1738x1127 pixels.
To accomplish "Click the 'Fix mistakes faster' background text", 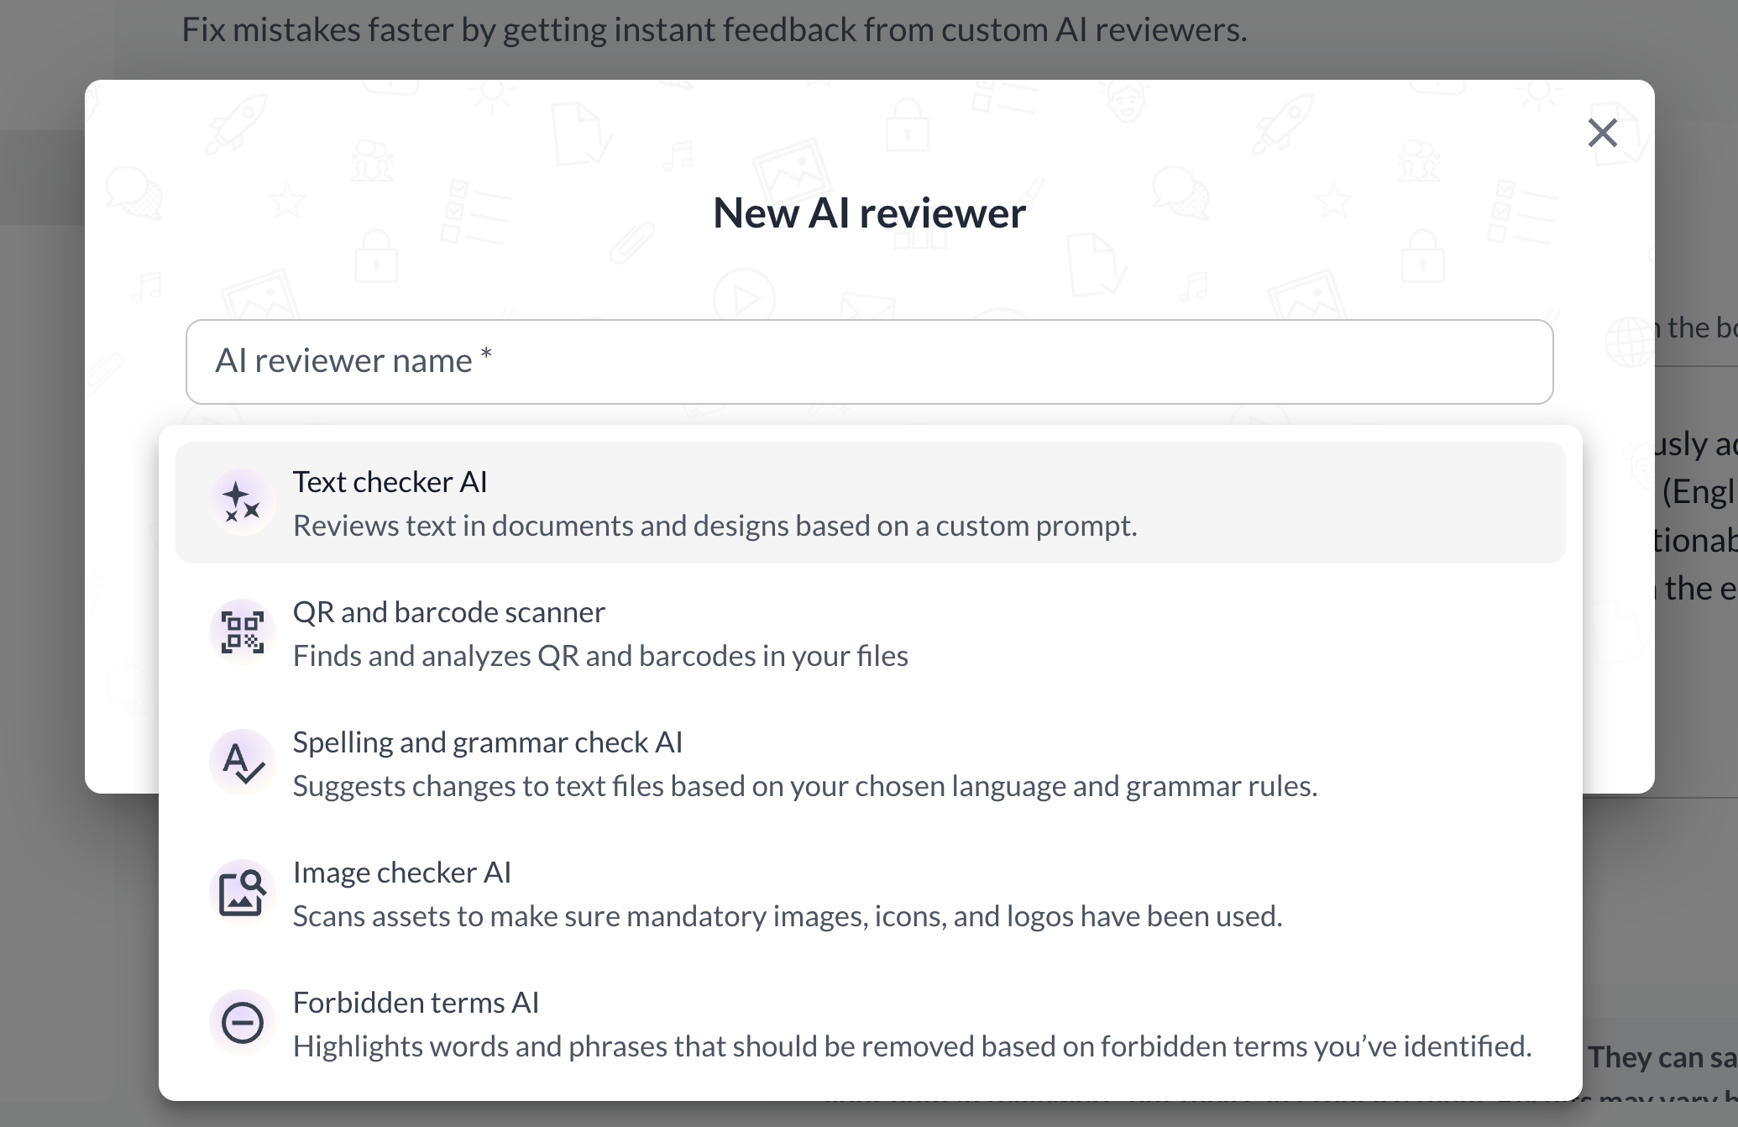I will pyautogui.click(x=714, y=30).
